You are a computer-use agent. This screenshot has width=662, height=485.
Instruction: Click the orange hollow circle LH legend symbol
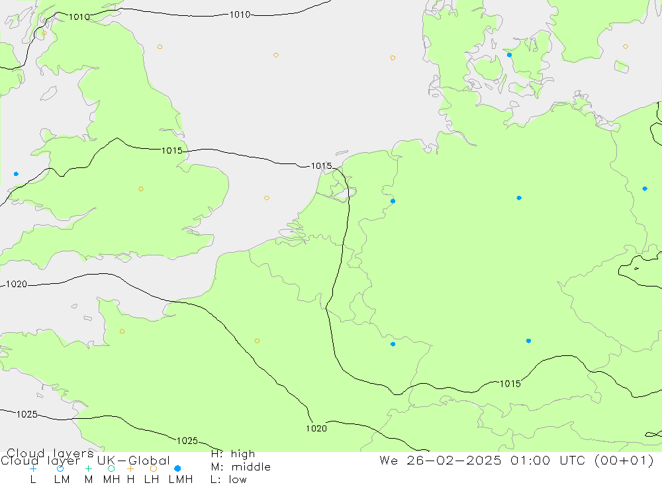[x=154, y=468]
